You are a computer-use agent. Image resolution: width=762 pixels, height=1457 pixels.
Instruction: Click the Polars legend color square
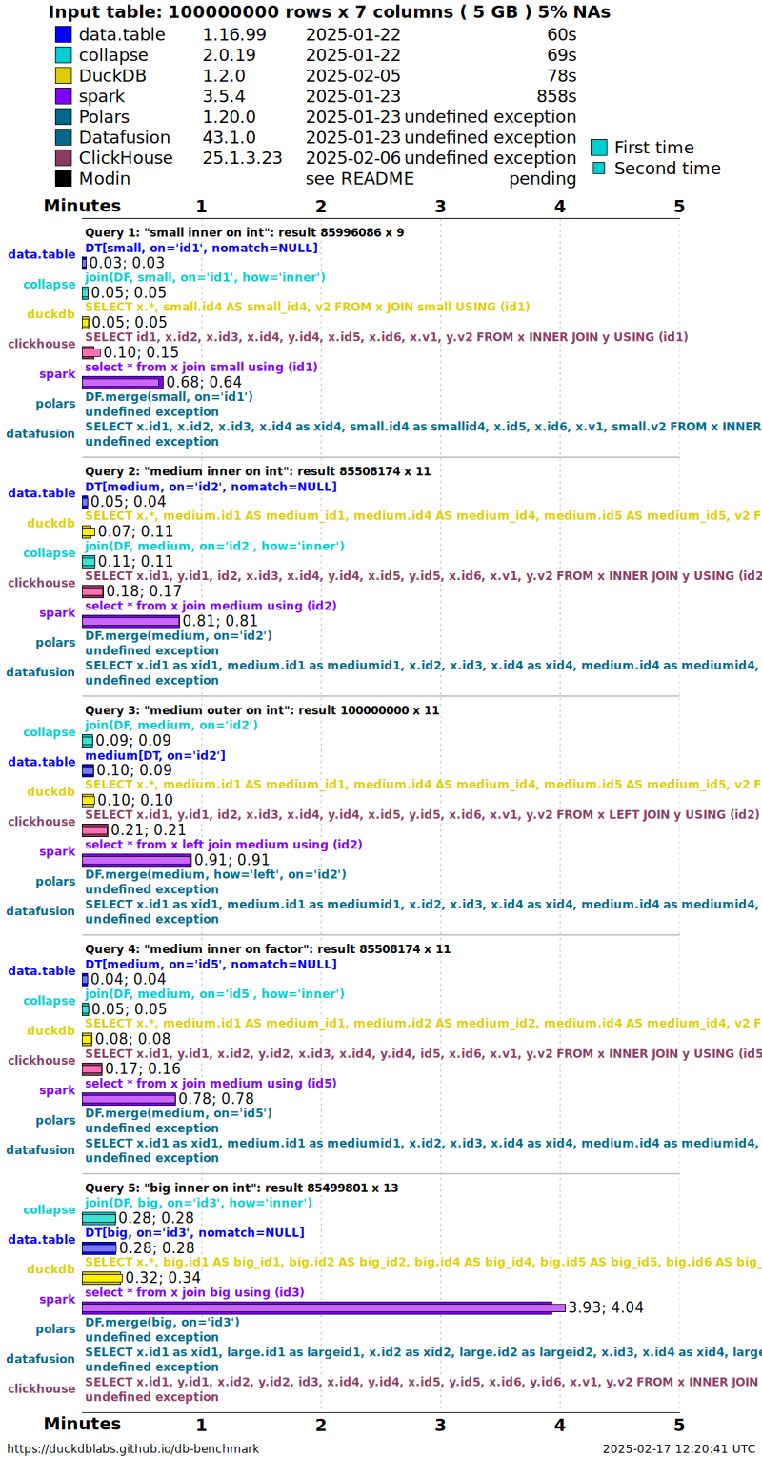point(64,117)
